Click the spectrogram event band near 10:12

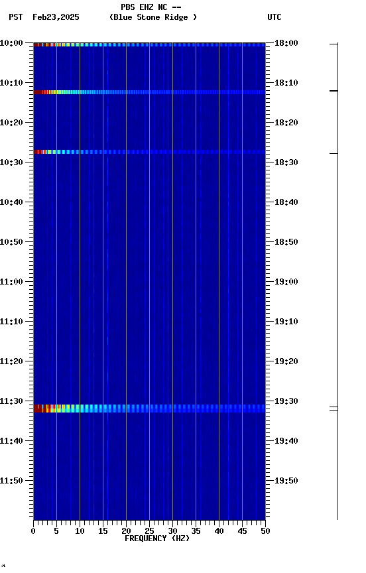pyautogui.click(x=149, y=92)
